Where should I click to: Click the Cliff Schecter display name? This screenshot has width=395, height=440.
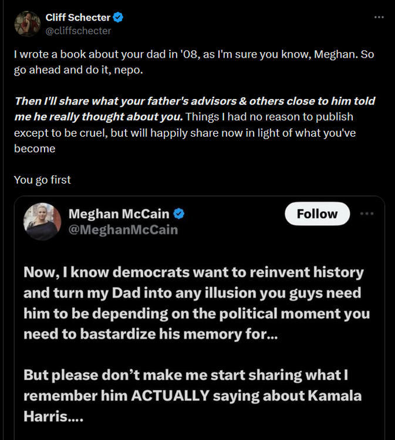(77, 17)
